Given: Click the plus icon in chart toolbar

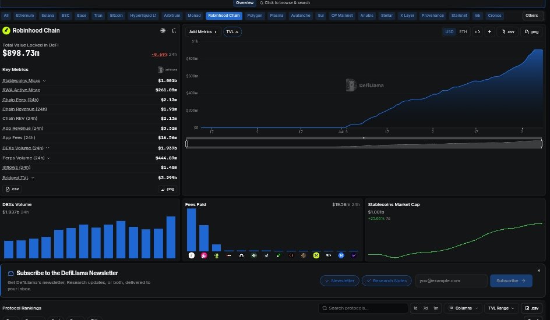Looking at the screenshot, I should click(x=489, y=32).
